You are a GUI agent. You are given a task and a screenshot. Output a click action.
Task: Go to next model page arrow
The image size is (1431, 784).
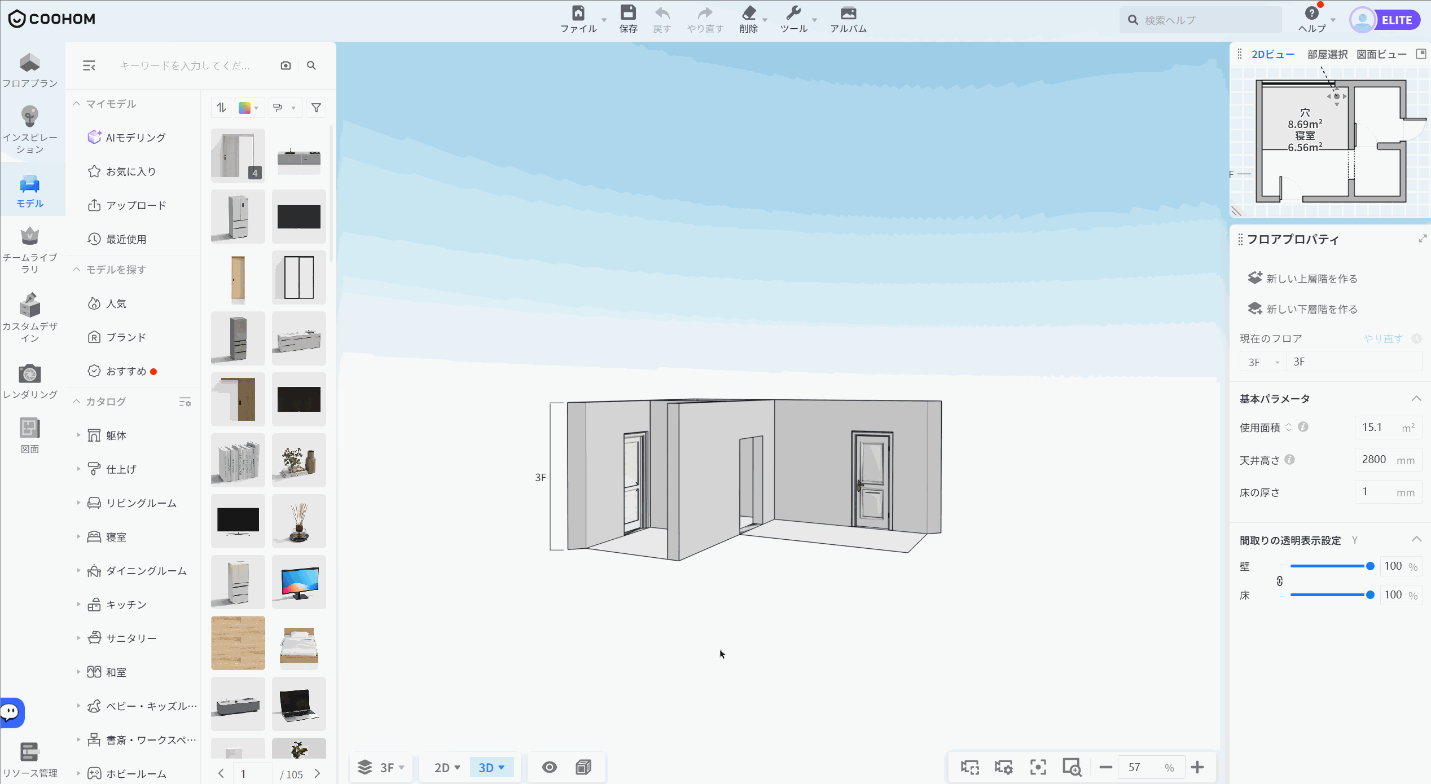(x=317, y=774)
